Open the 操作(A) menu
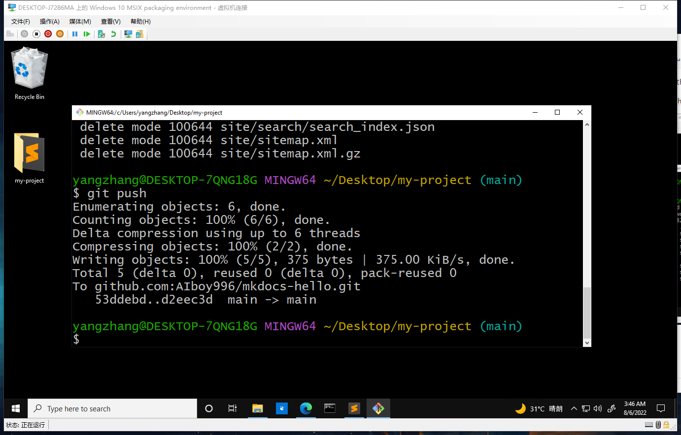 pyautogui.click(x=49, y=22)
